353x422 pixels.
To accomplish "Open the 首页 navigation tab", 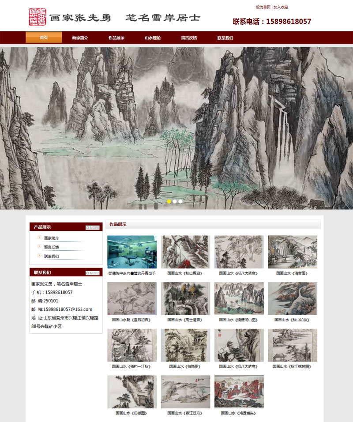I will (44, 38).
